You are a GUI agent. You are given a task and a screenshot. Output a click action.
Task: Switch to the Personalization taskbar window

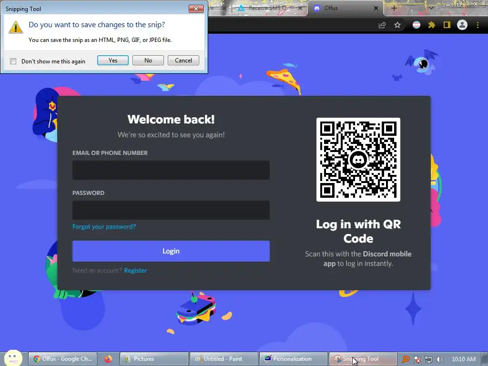pyautogui.click(x=294, y=359)
